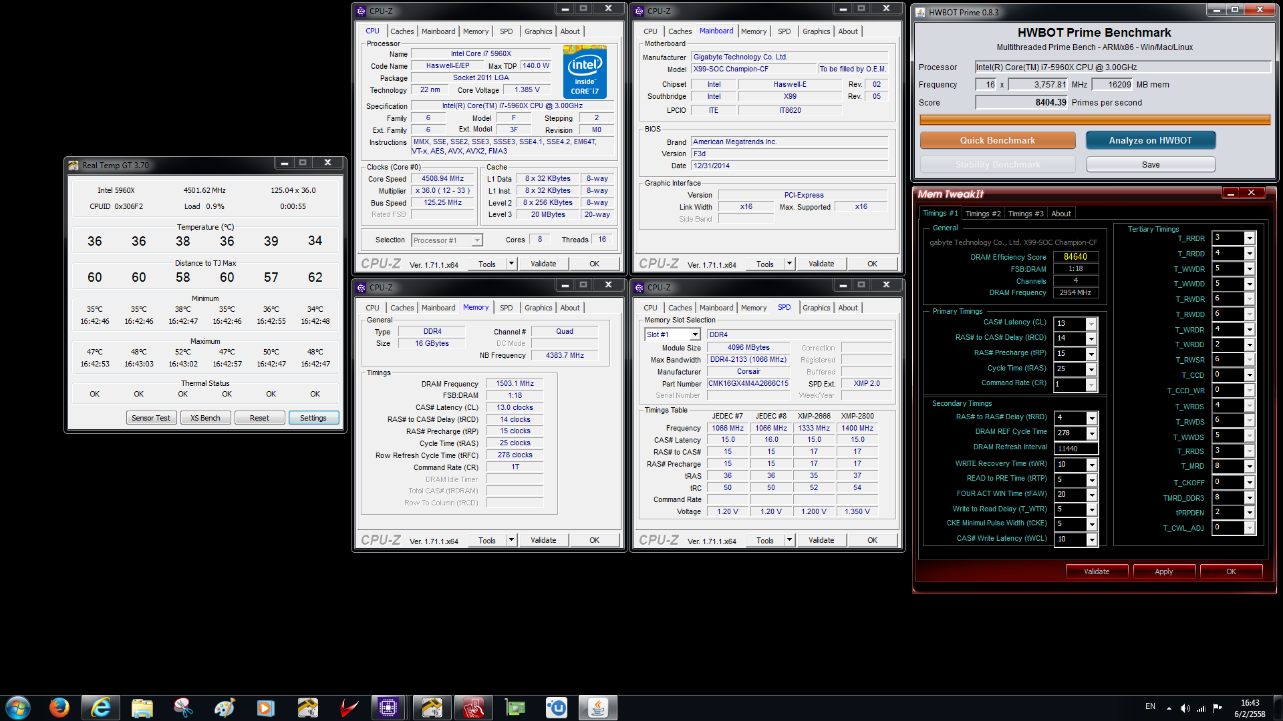The height and width of the screenshot is (721, 1283).
Task: Click the Real Temp GT window title icon
Action: click(x=73, y=165)
